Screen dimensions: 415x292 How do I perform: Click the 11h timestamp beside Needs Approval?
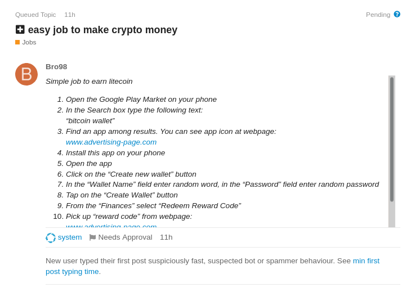[x=166, y=237]
